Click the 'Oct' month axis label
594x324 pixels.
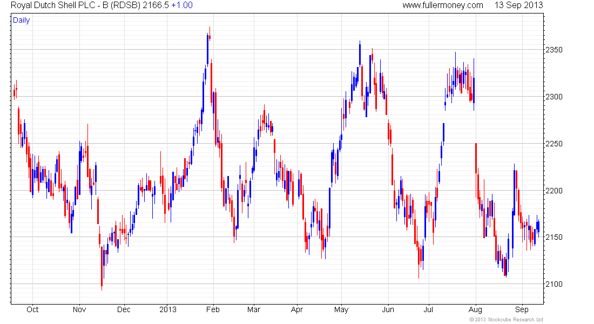(x=32, y=309)
